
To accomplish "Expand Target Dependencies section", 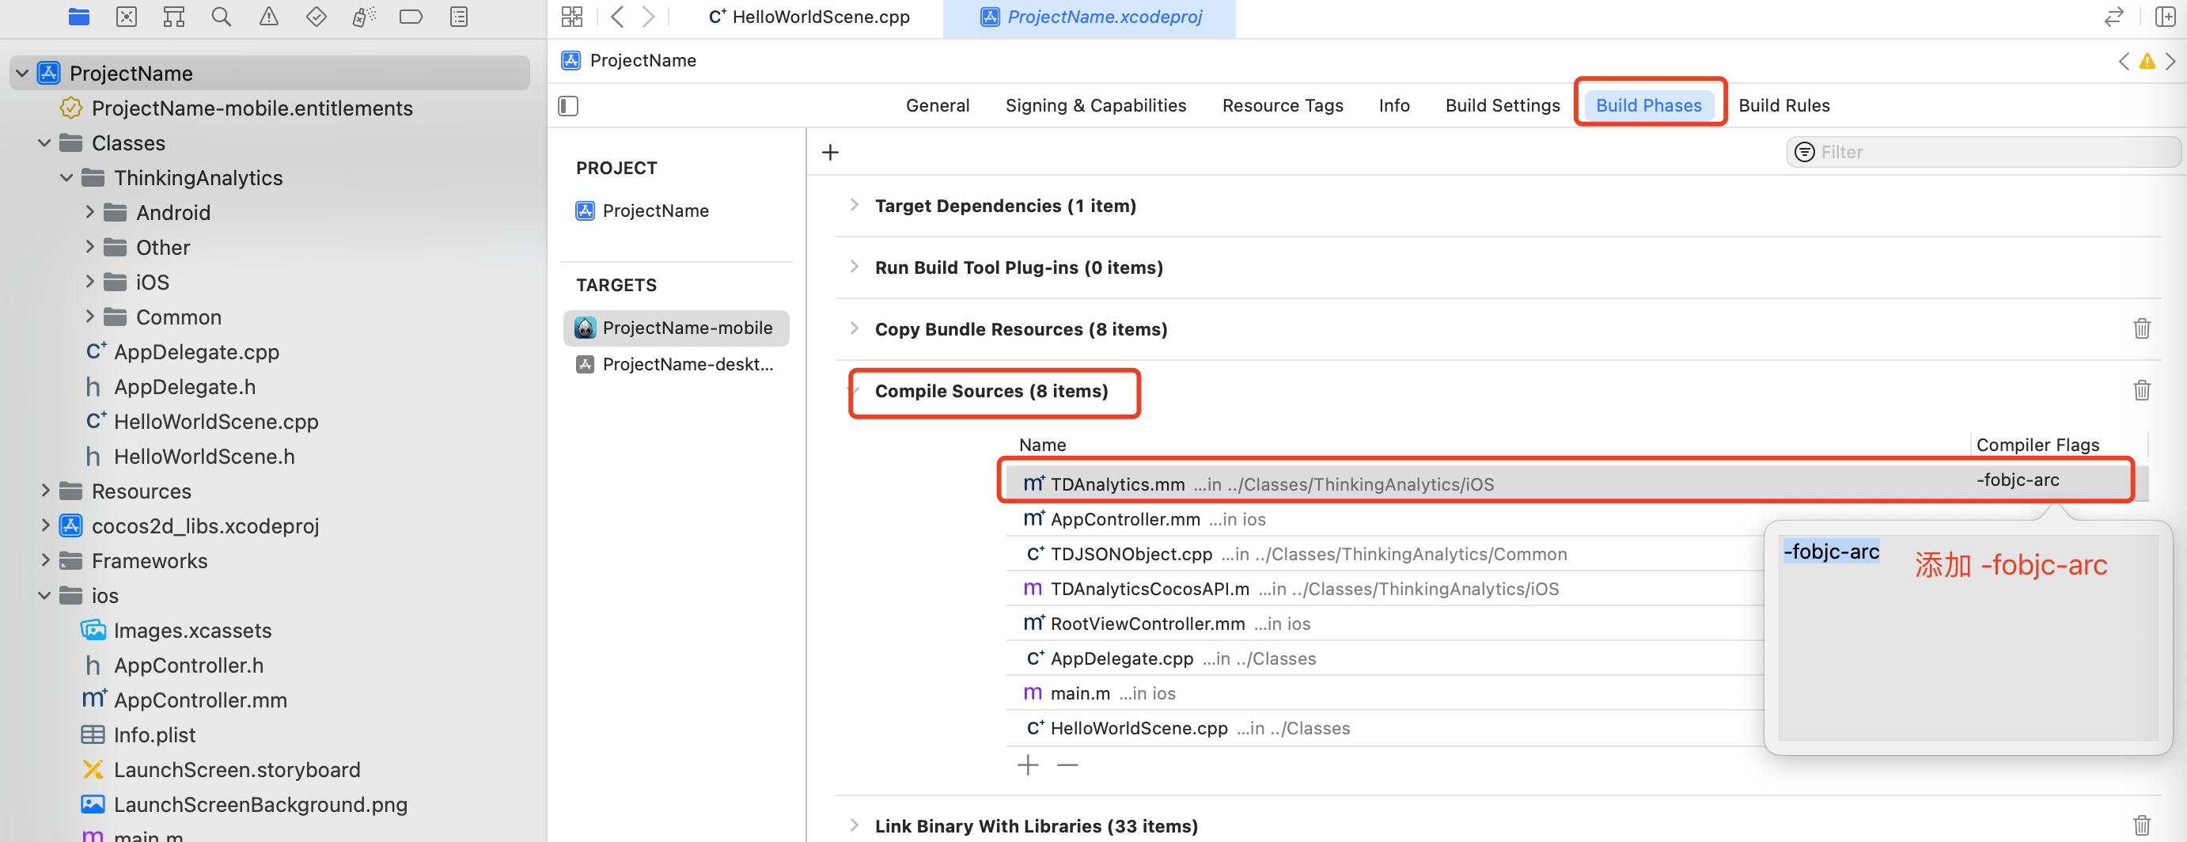I will 854,206.
